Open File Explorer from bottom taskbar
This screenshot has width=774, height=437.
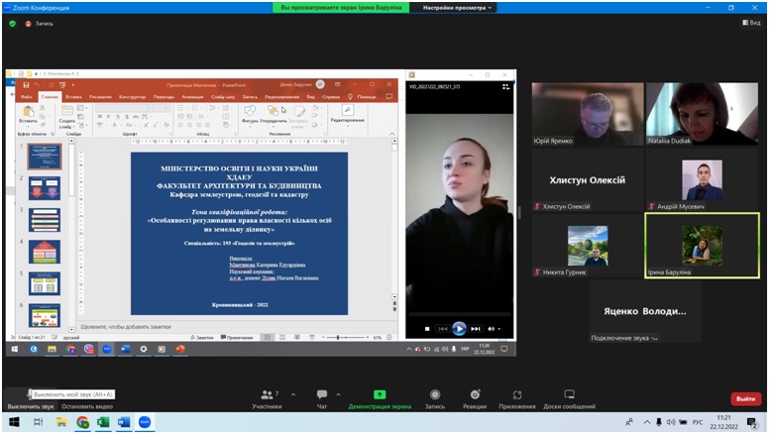[61, 422]
